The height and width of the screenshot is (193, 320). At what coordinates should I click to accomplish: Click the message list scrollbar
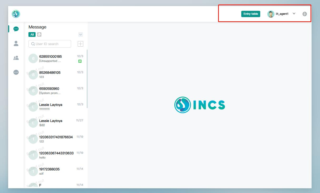coord(87,79)
